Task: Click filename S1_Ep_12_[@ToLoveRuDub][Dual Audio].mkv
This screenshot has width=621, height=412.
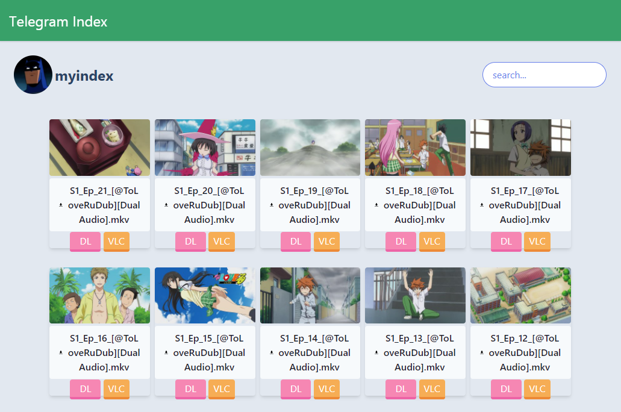Action: coord(525,352)
